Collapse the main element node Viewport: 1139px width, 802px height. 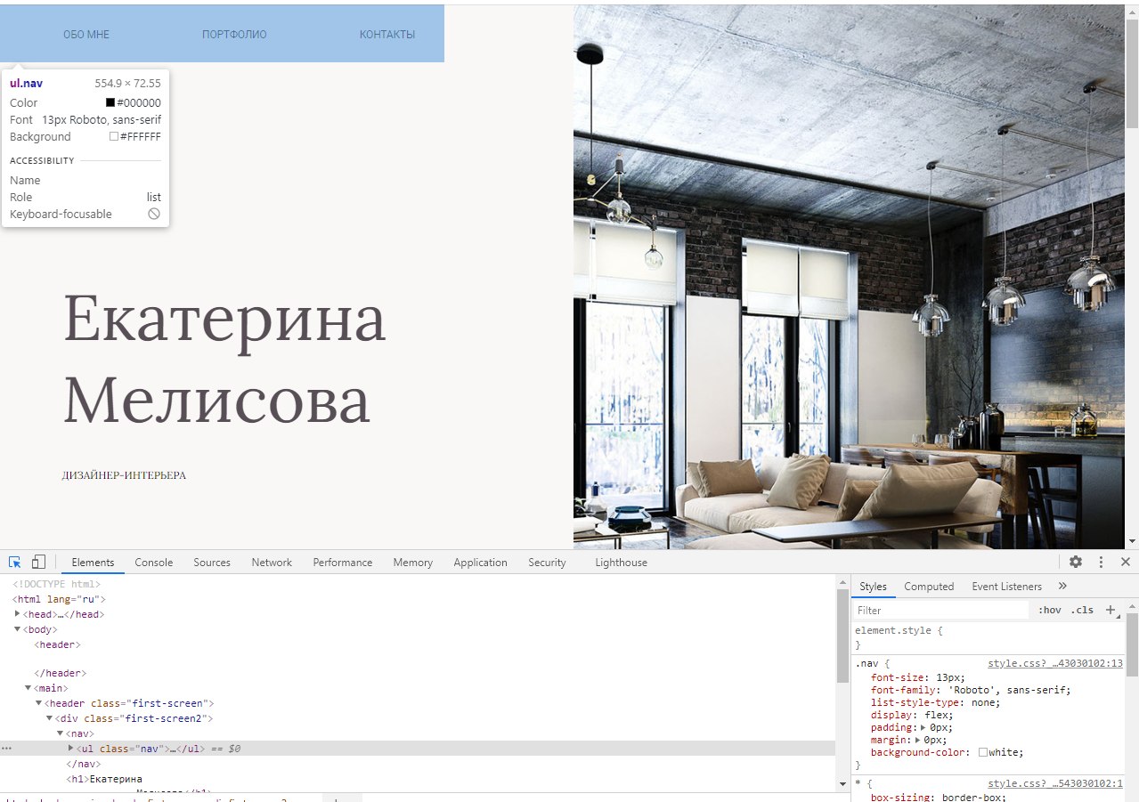pos(28,688)
